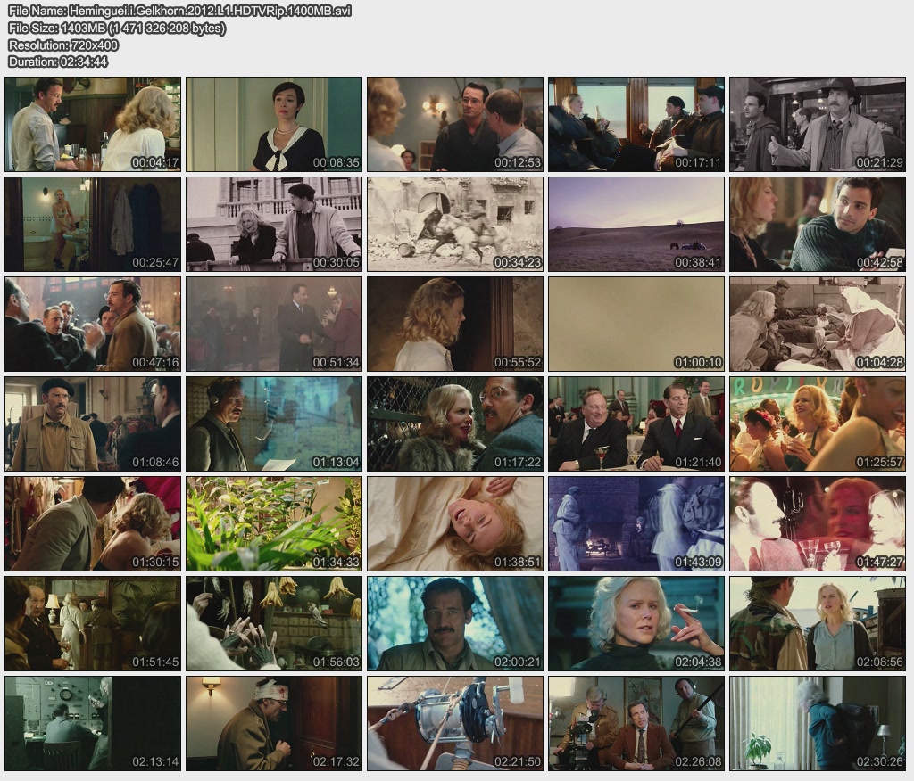Select the horse rider frame 00:34:23
The height and width of the screenshot is (781, 914).
[455, 224]
